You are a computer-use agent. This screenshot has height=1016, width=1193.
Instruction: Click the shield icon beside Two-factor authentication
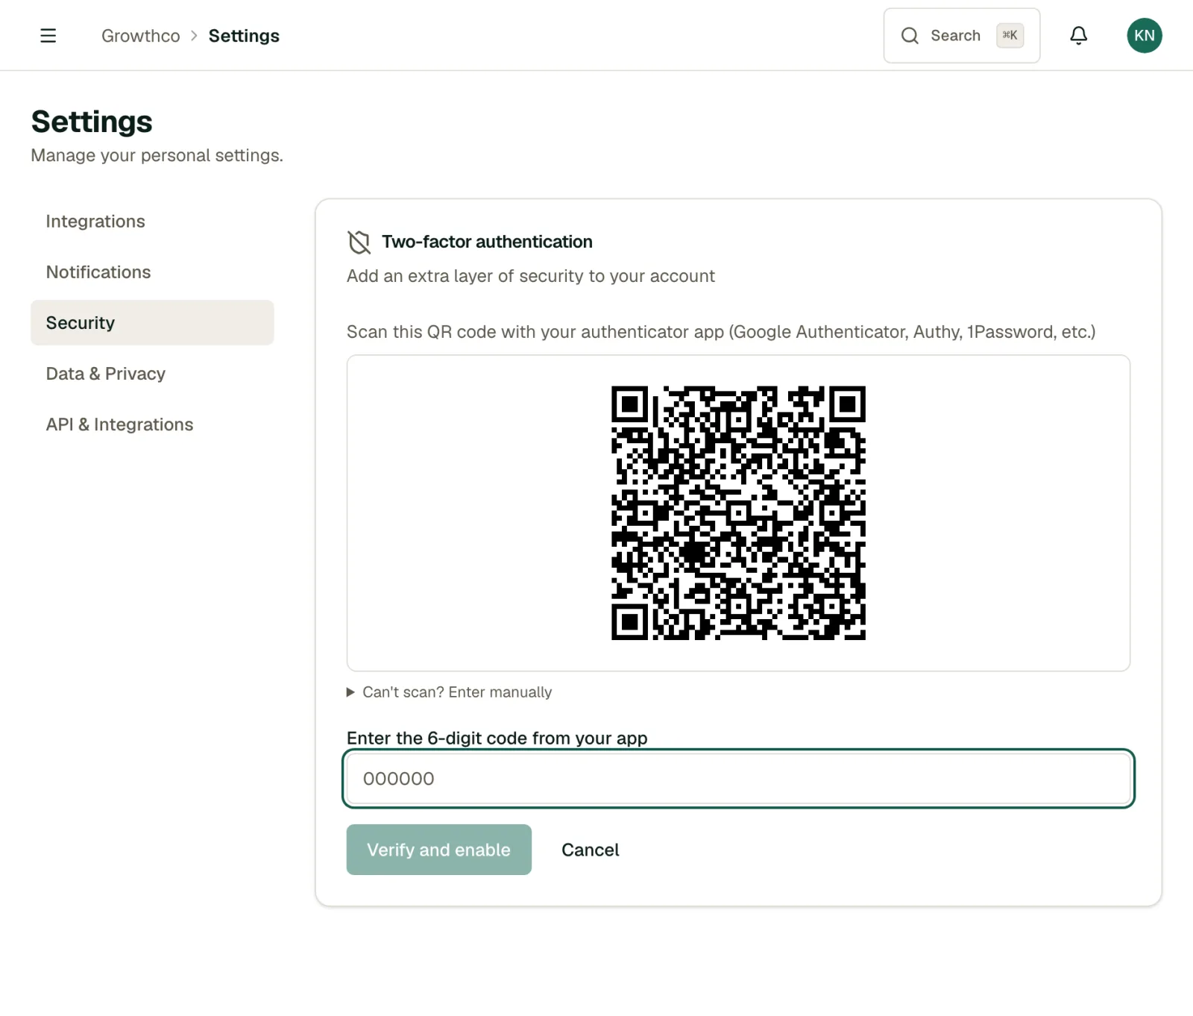[359, 242]
